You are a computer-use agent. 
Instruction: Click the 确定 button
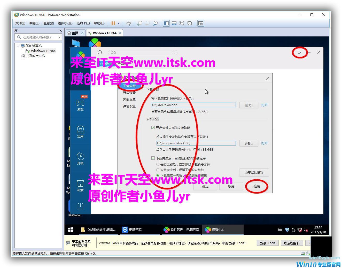[205, 186]
